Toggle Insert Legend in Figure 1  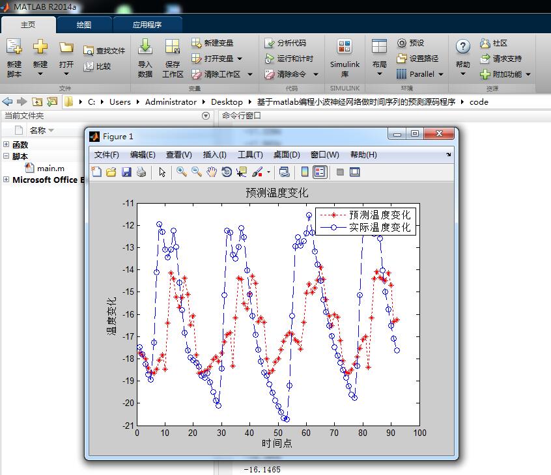click(x=320, y=172)
